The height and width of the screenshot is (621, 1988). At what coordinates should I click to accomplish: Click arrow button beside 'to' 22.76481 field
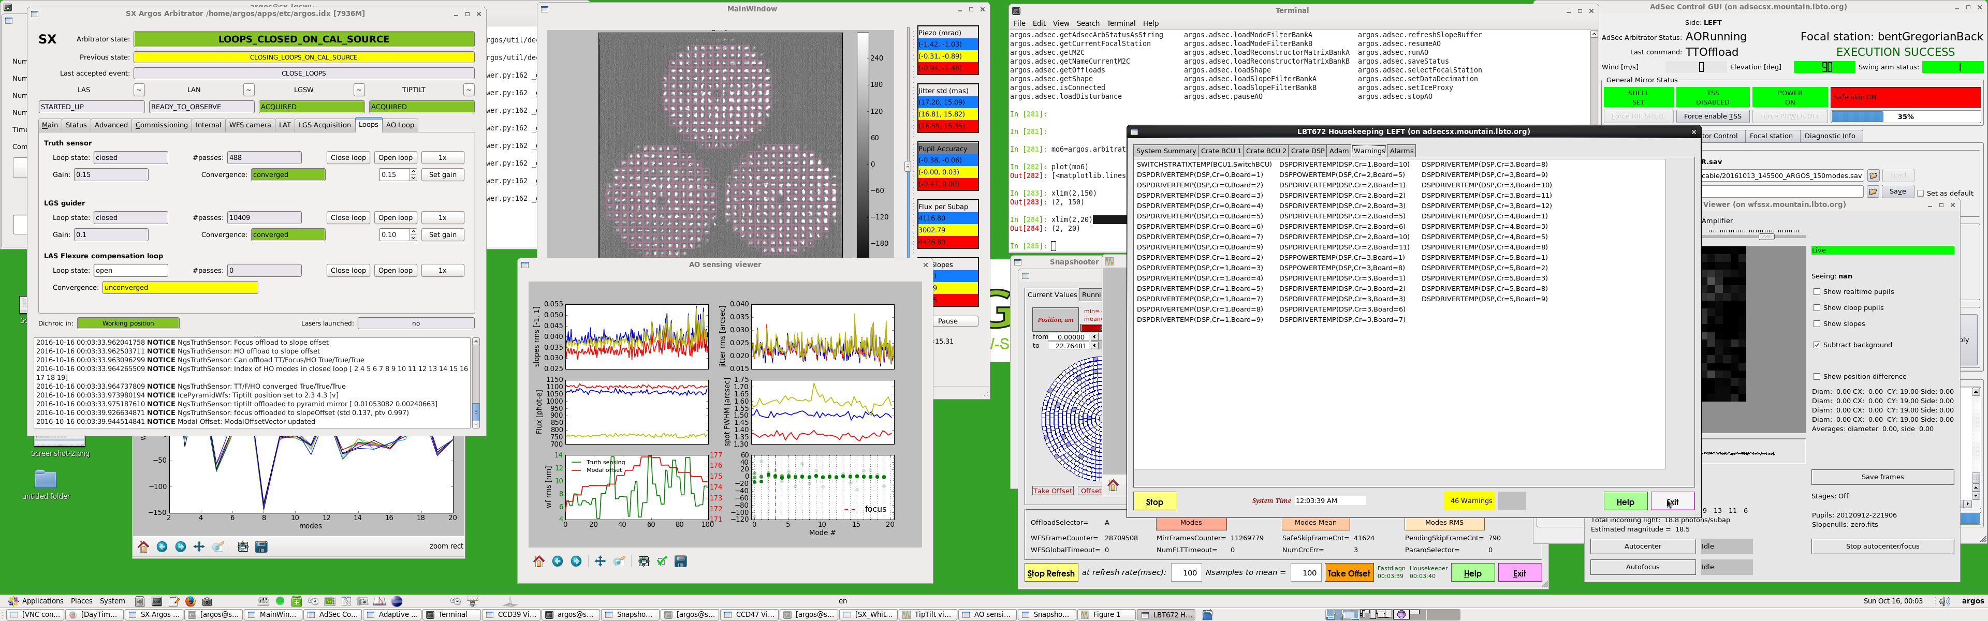(x=1094, y=346)
